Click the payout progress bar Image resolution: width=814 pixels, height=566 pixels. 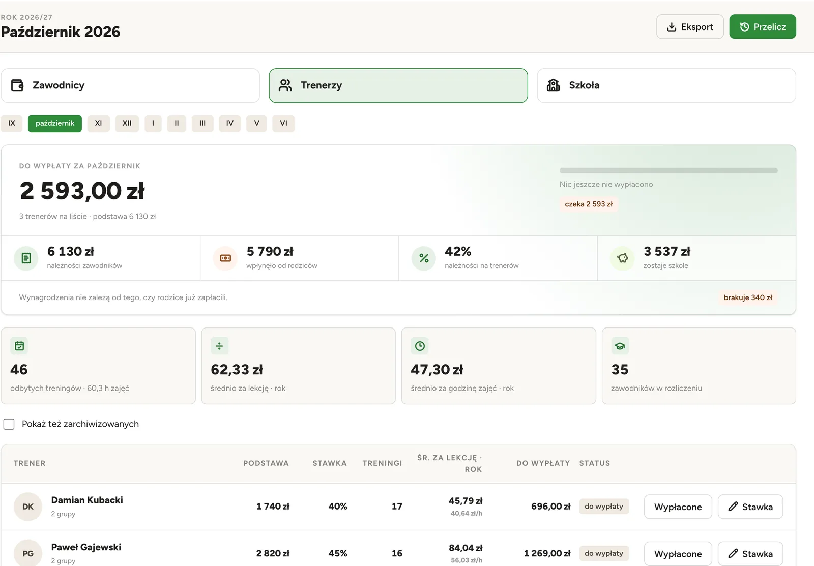coord(668,170)
